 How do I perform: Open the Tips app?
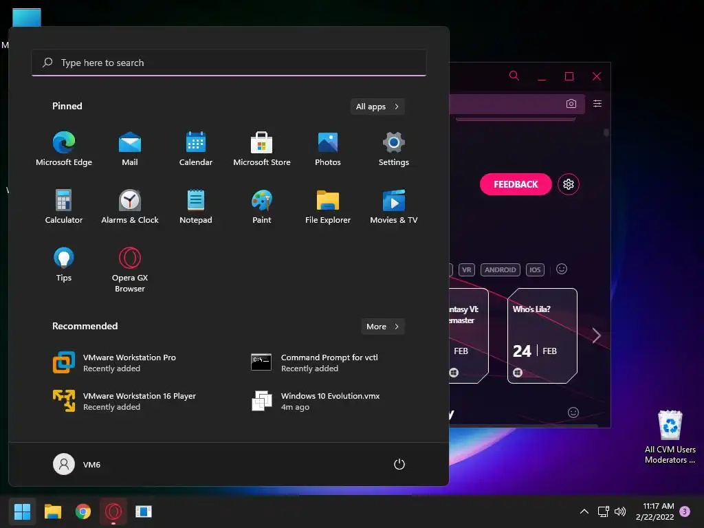[64, 264]
